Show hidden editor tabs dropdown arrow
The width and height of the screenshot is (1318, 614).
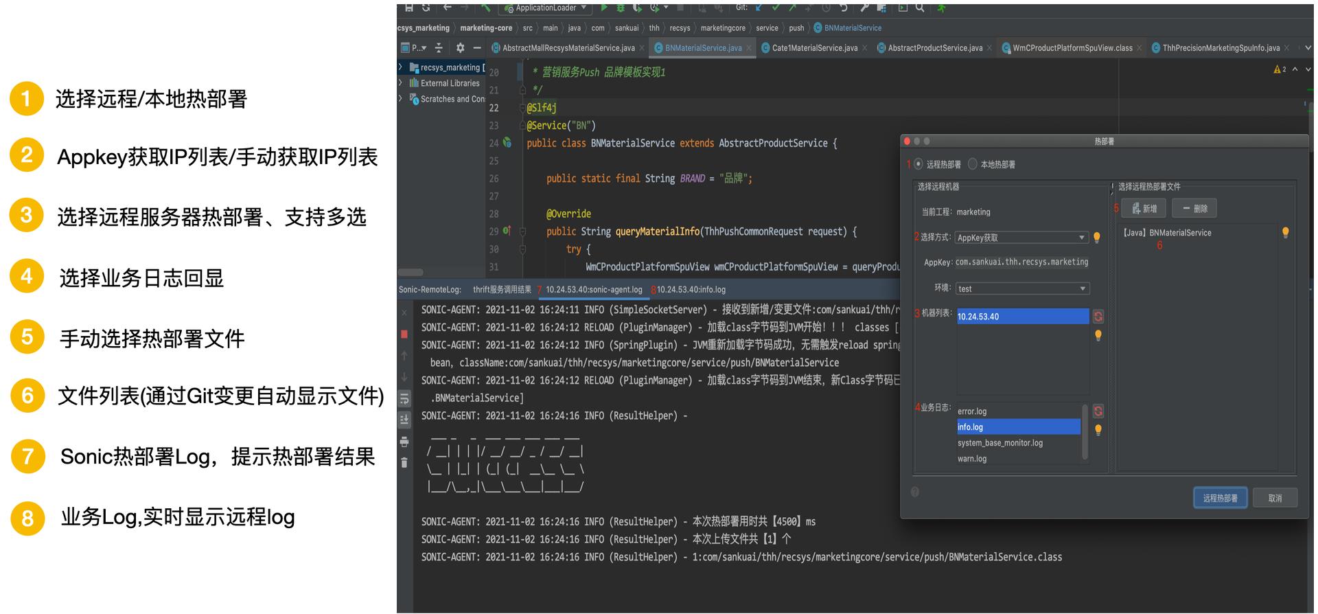1308,48
